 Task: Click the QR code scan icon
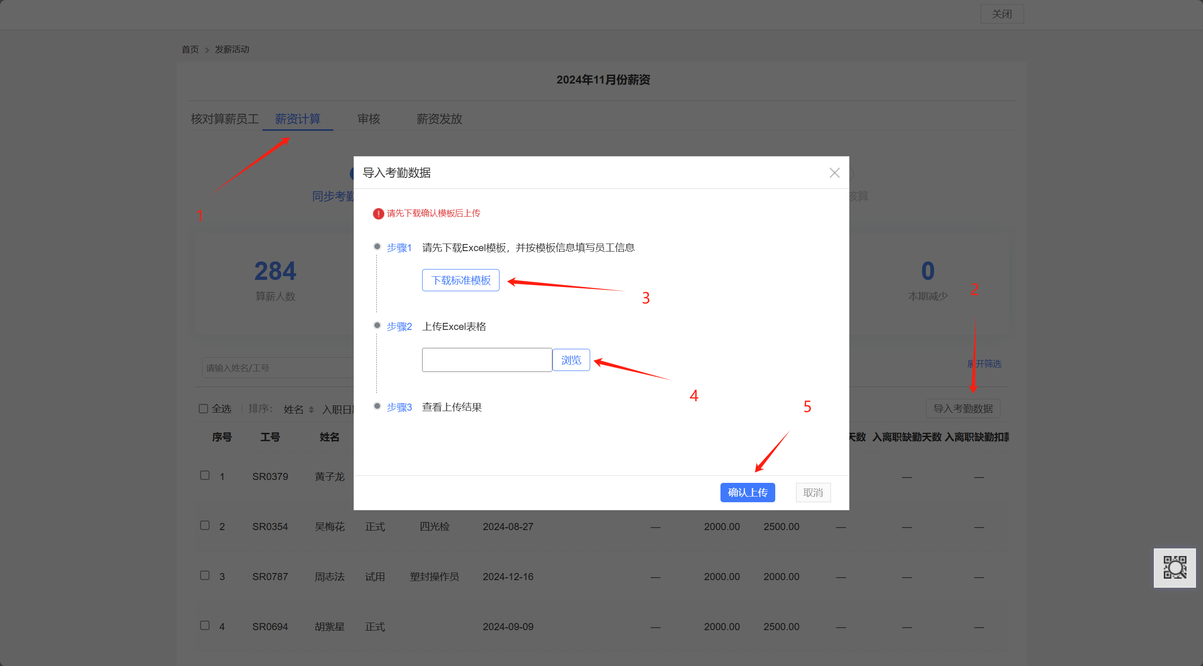(x=1174, y=567)
